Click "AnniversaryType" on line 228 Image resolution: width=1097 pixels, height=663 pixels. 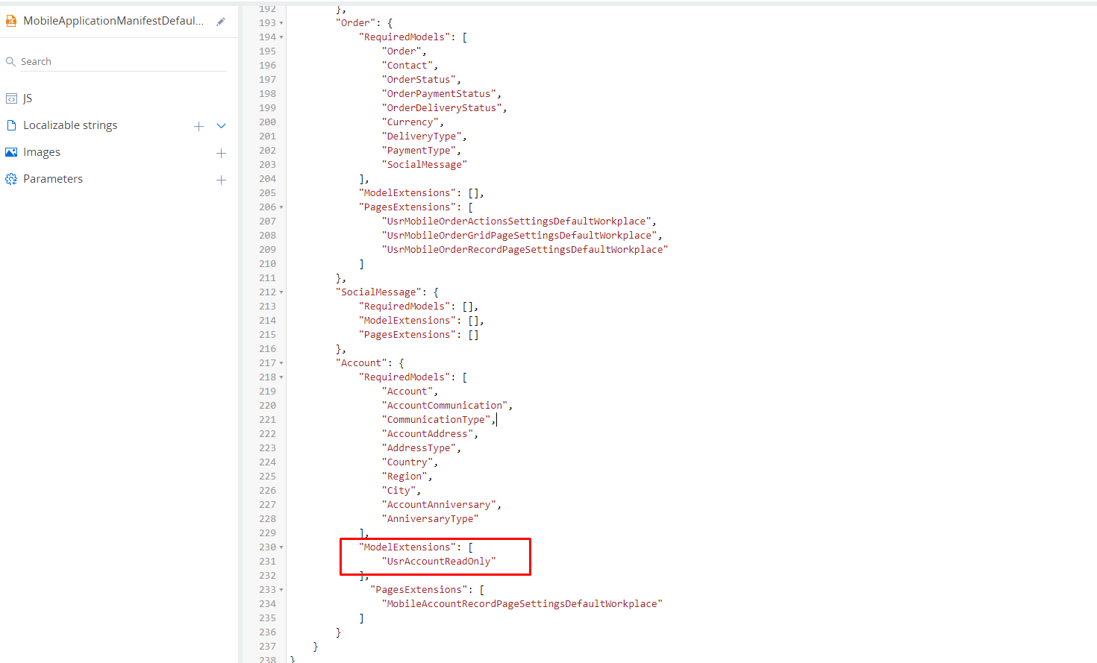431,519
